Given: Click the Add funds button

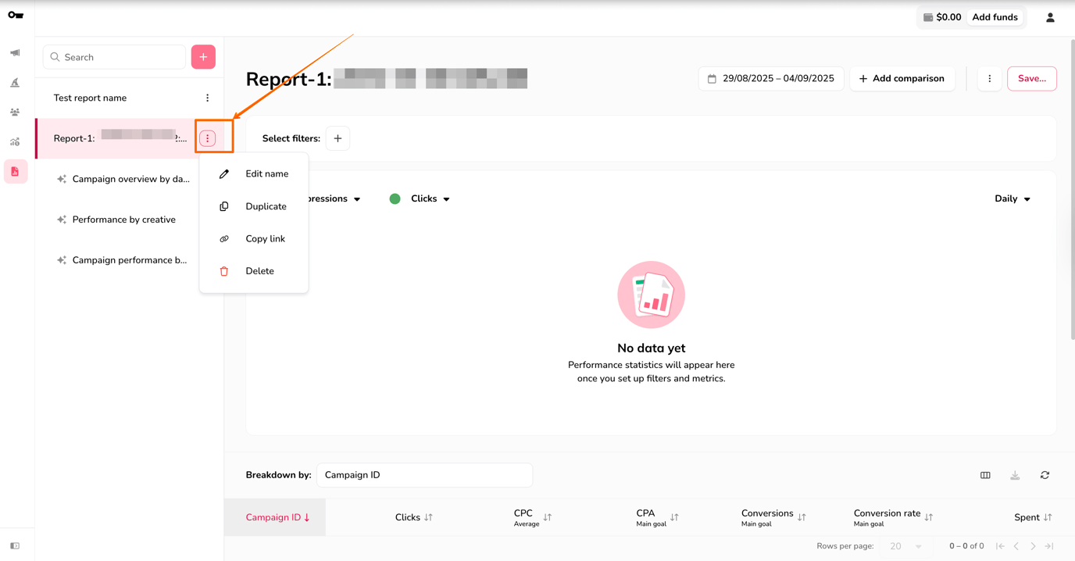Looking at the screenshot, I should (x=995, y=16).
